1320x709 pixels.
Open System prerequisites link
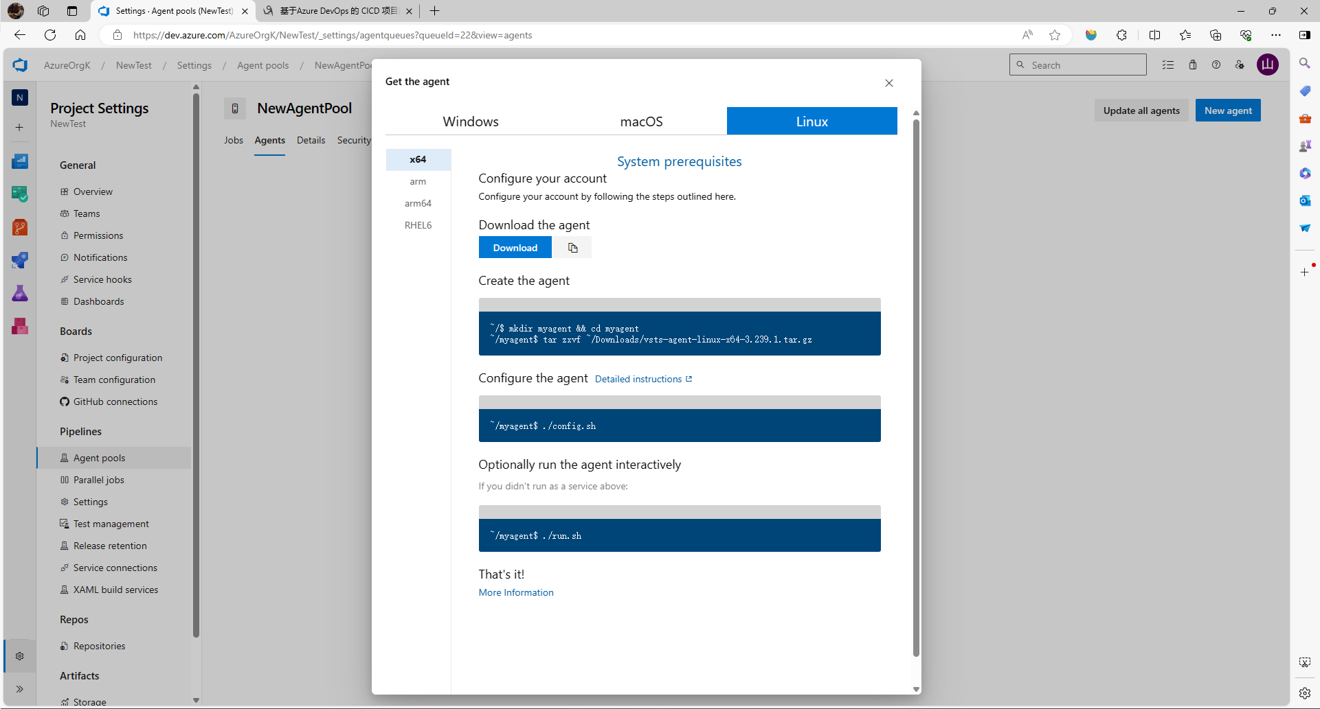click(679, 161)
